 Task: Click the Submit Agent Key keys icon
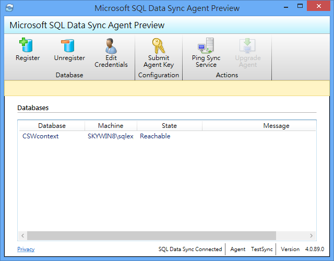pos(158,45)
